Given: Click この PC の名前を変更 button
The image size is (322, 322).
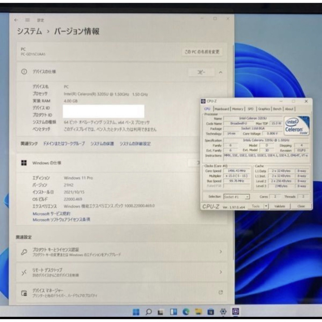Looking at the screenshot, I should pos(202,52).
